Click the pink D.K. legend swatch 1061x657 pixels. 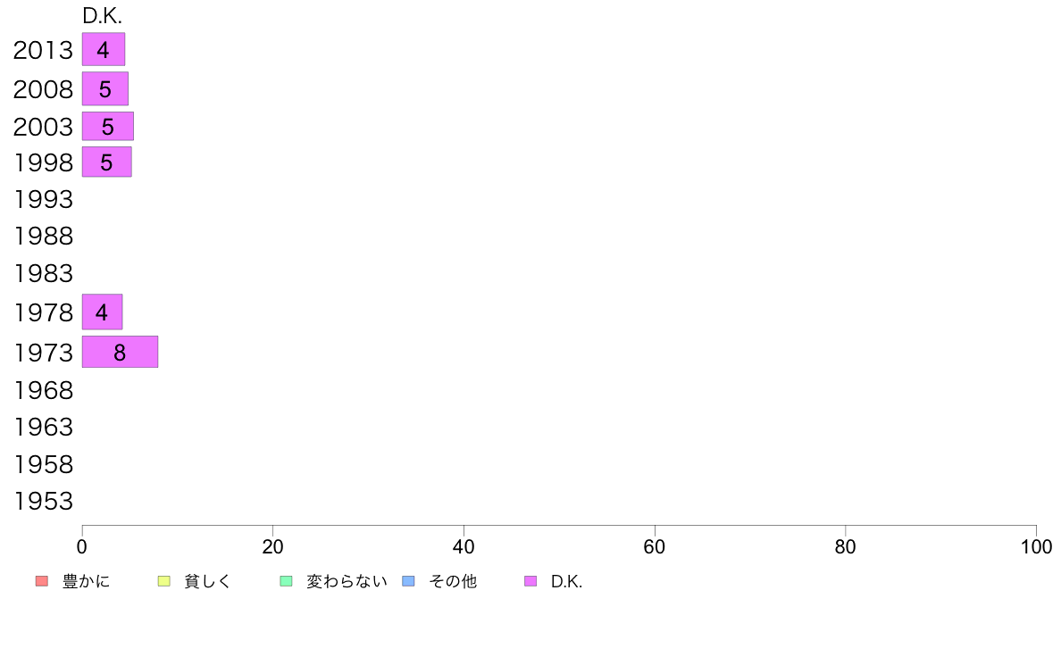[x=530, y=581]
